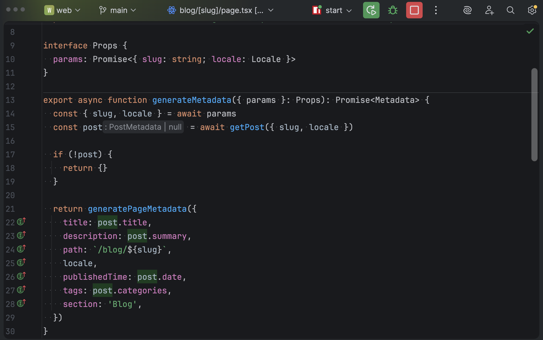Open the 'web' project dropdown
Image resolution: width=543 pixels, height=340 pixels.
coord(62,10)
